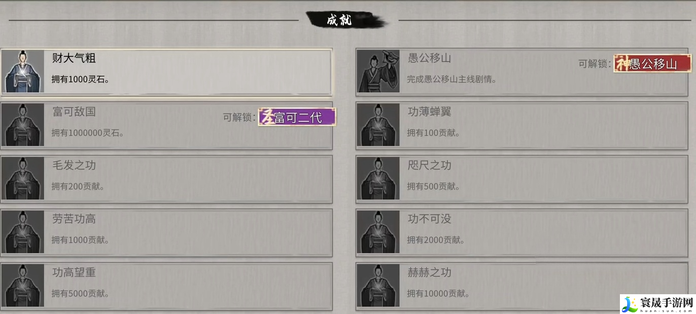Screen dimensions: 696x314
Task: Click the 劳苦功高 achievement portrait icon
Action: (23, 232)
